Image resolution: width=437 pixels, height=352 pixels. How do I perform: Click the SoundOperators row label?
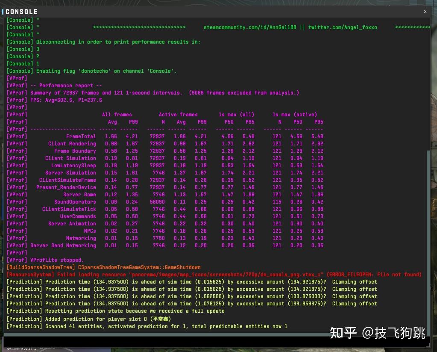(x=75, y=201)
